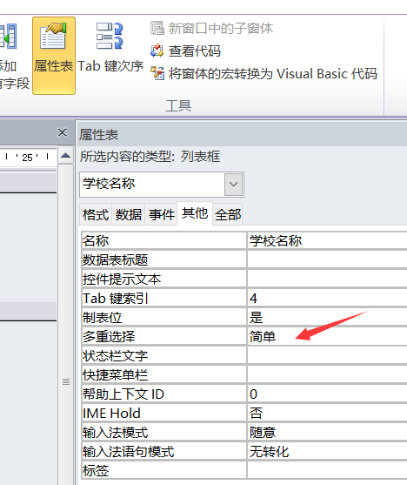Click the Tab 键索引 value field
This screenshot has width=407, height=485.
[x=327, y=298]
